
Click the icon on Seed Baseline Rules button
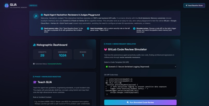click(186, 5)
